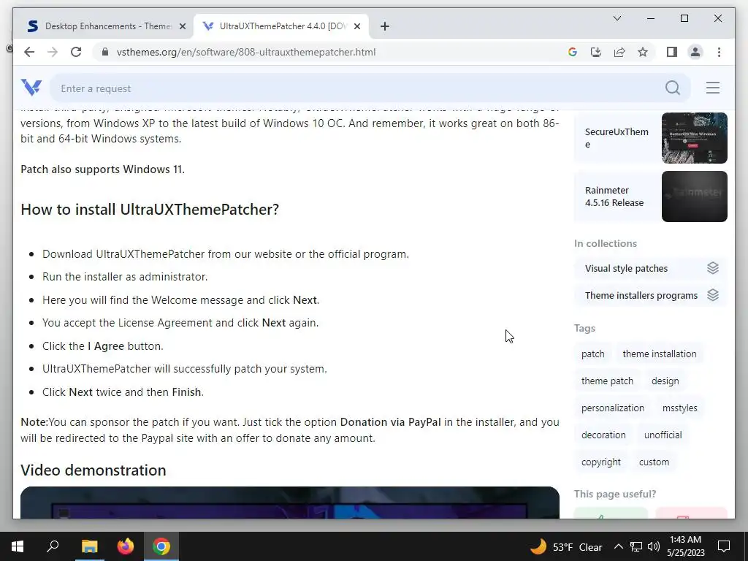
Task: Click the video demonstration preview
Action: [x=289, y=503]
